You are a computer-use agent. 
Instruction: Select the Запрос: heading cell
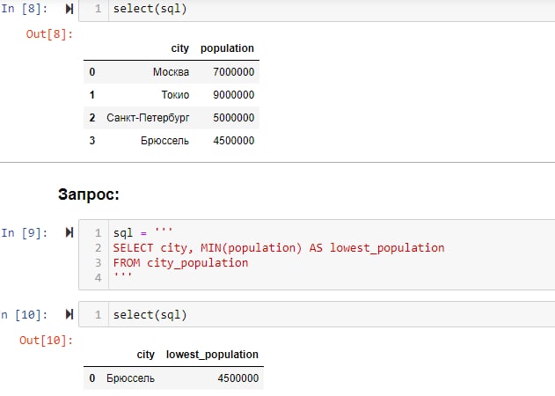(87, 192)
